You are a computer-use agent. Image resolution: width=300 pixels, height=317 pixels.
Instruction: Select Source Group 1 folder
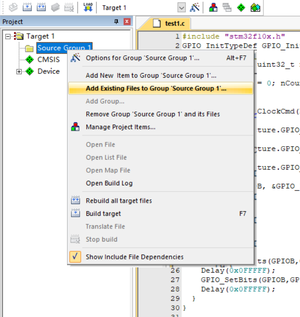(x=64, y=48)
